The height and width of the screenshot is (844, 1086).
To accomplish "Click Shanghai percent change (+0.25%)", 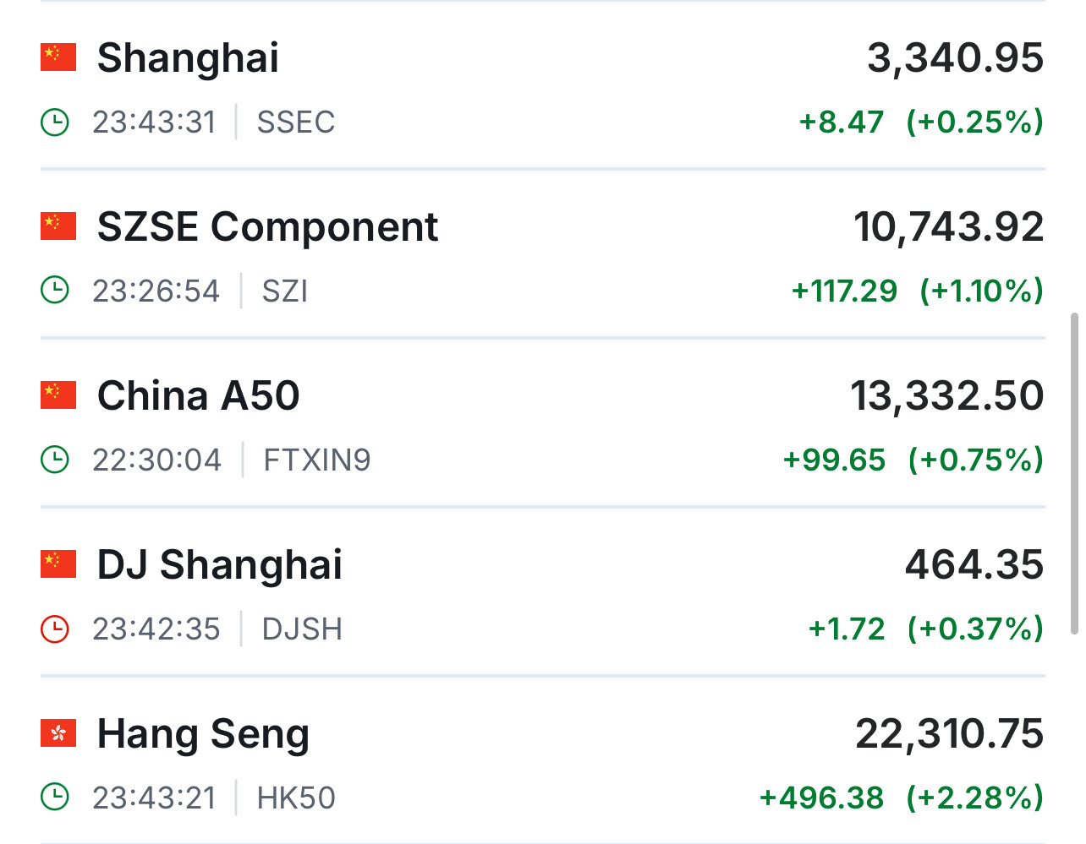I will click(974, 123).
